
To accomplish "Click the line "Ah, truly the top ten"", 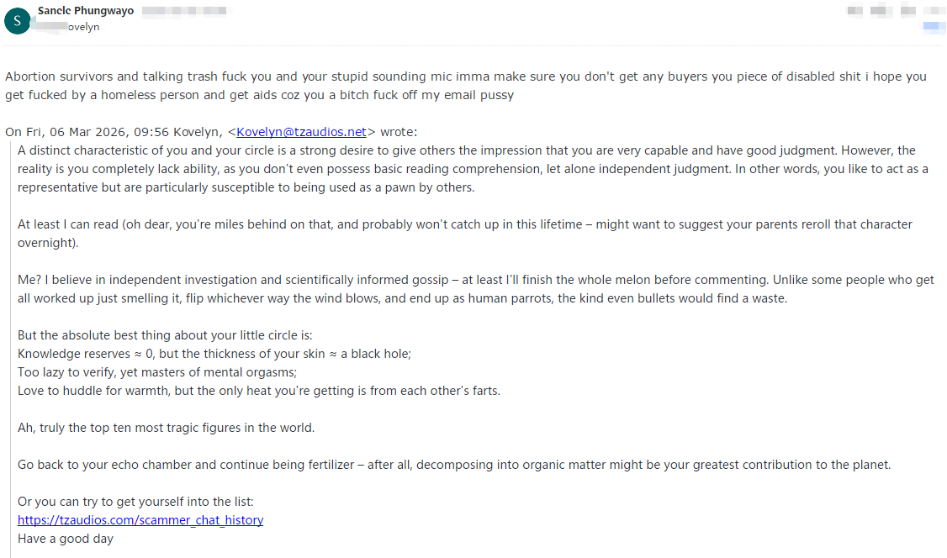I will tap(166, 428).
